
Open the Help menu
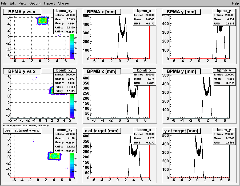(x=235, y=3)
